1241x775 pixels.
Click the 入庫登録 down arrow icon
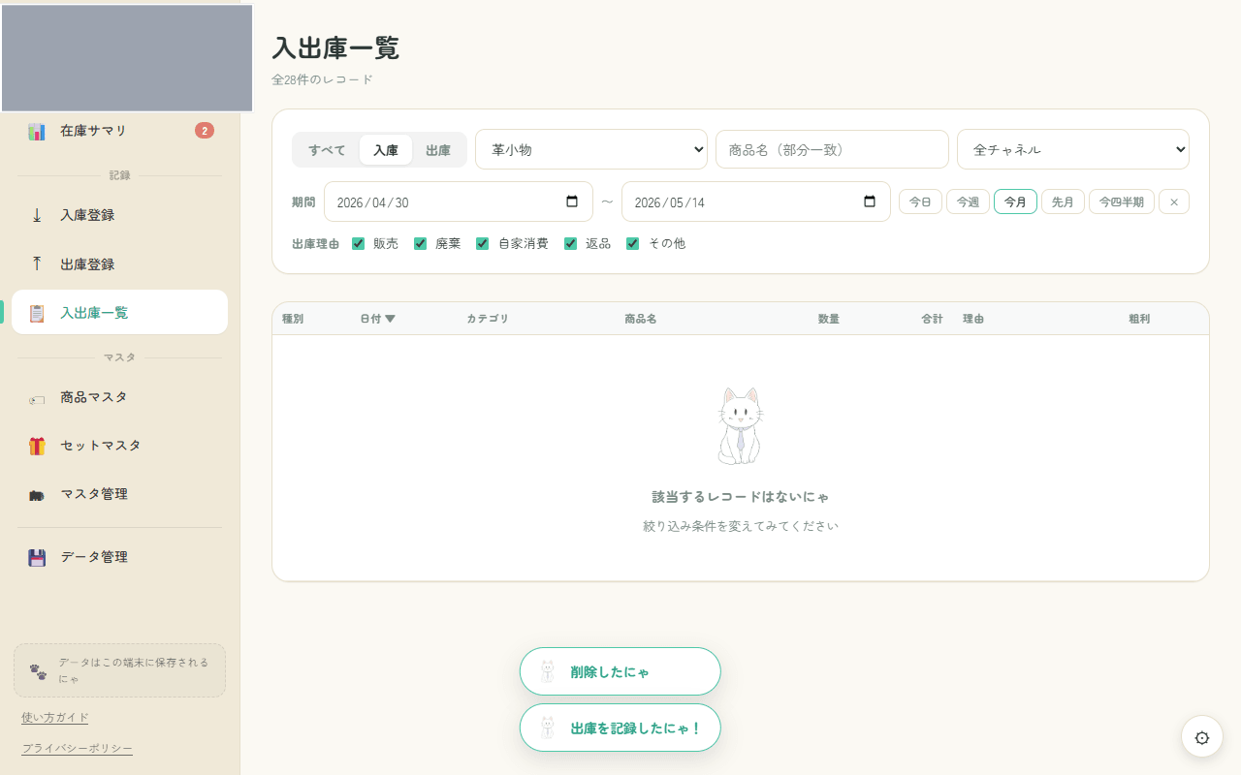[x=37, y=215]
